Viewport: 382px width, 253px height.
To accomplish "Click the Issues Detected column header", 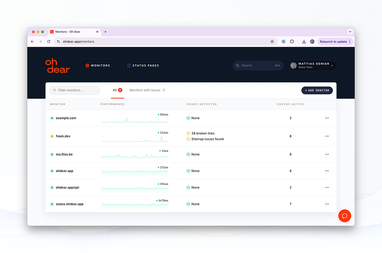I will coord(202,104).
